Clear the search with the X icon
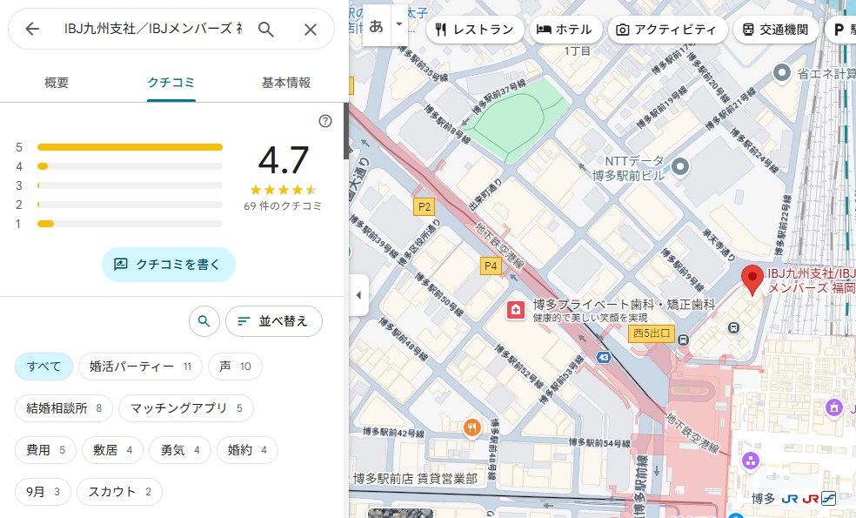The width and height of the screenshot is (856, 518). coord(311,30)
